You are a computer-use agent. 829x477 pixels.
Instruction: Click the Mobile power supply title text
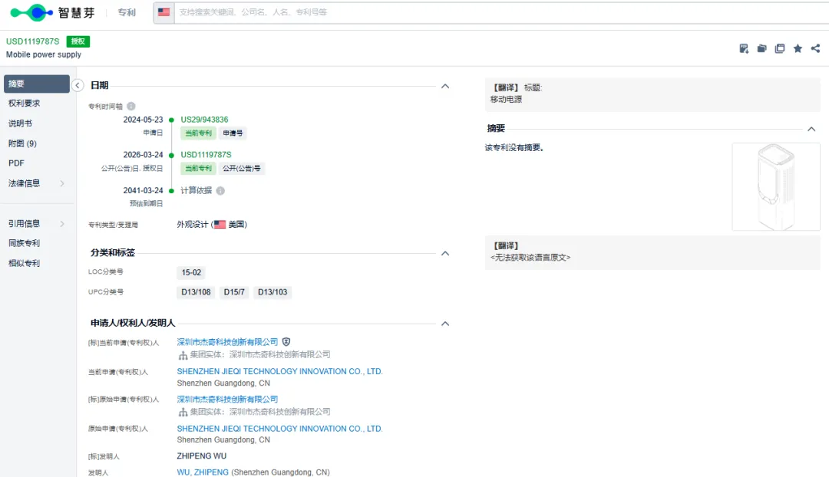click(x=44, y=54)
